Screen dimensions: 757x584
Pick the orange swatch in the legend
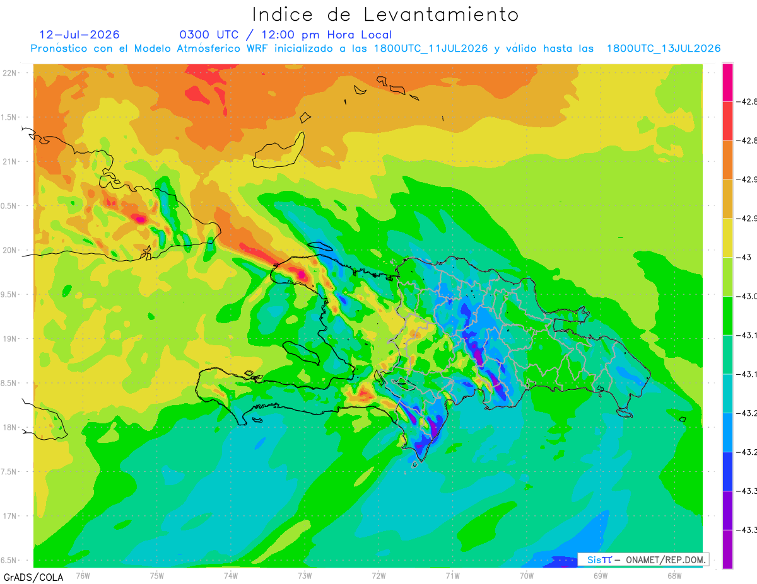pyautogui.click(x=727, y=160)
